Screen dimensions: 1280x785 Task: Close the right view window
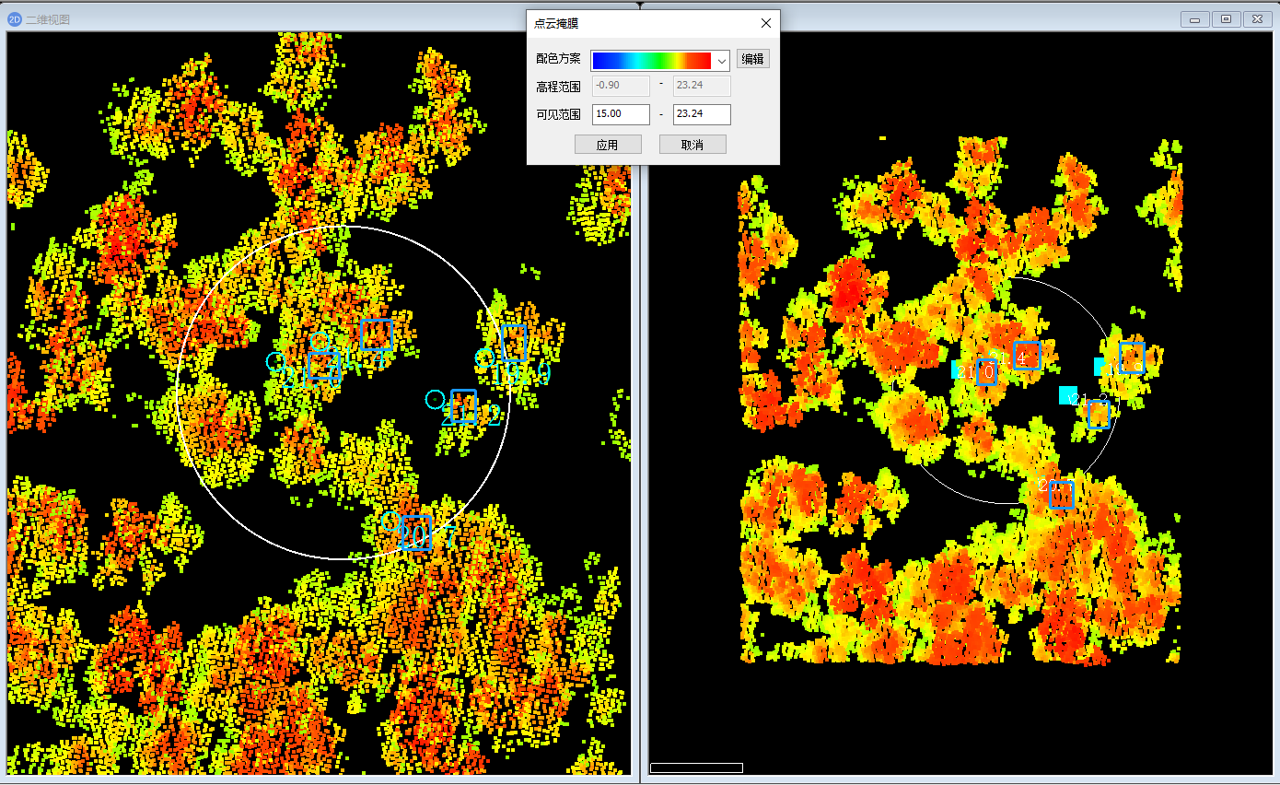[1257, 19]
